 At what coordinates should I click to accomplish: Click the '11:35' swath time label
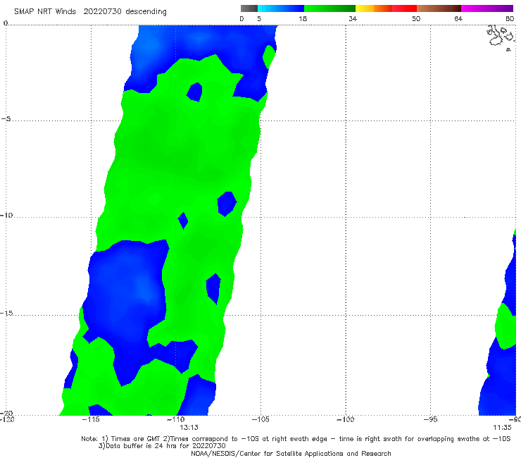tap(502, 428)
